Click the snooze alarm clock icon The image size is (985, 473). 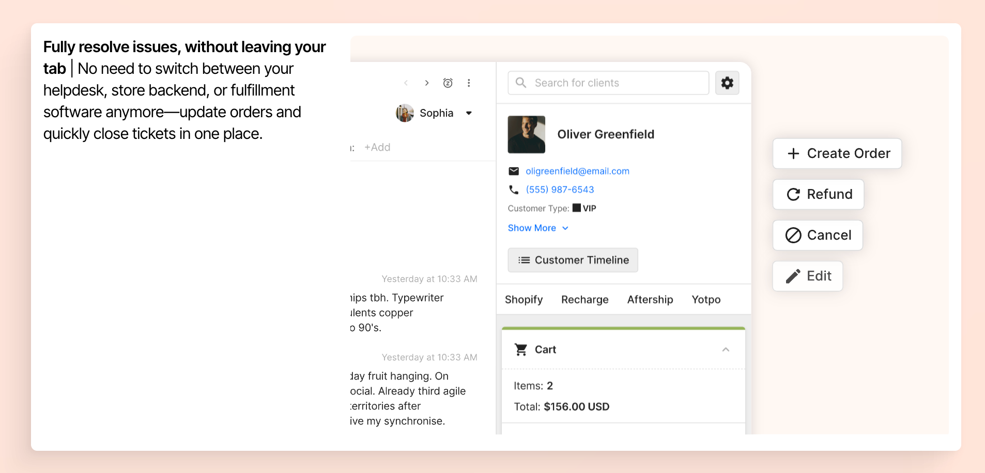coord(448,83)
